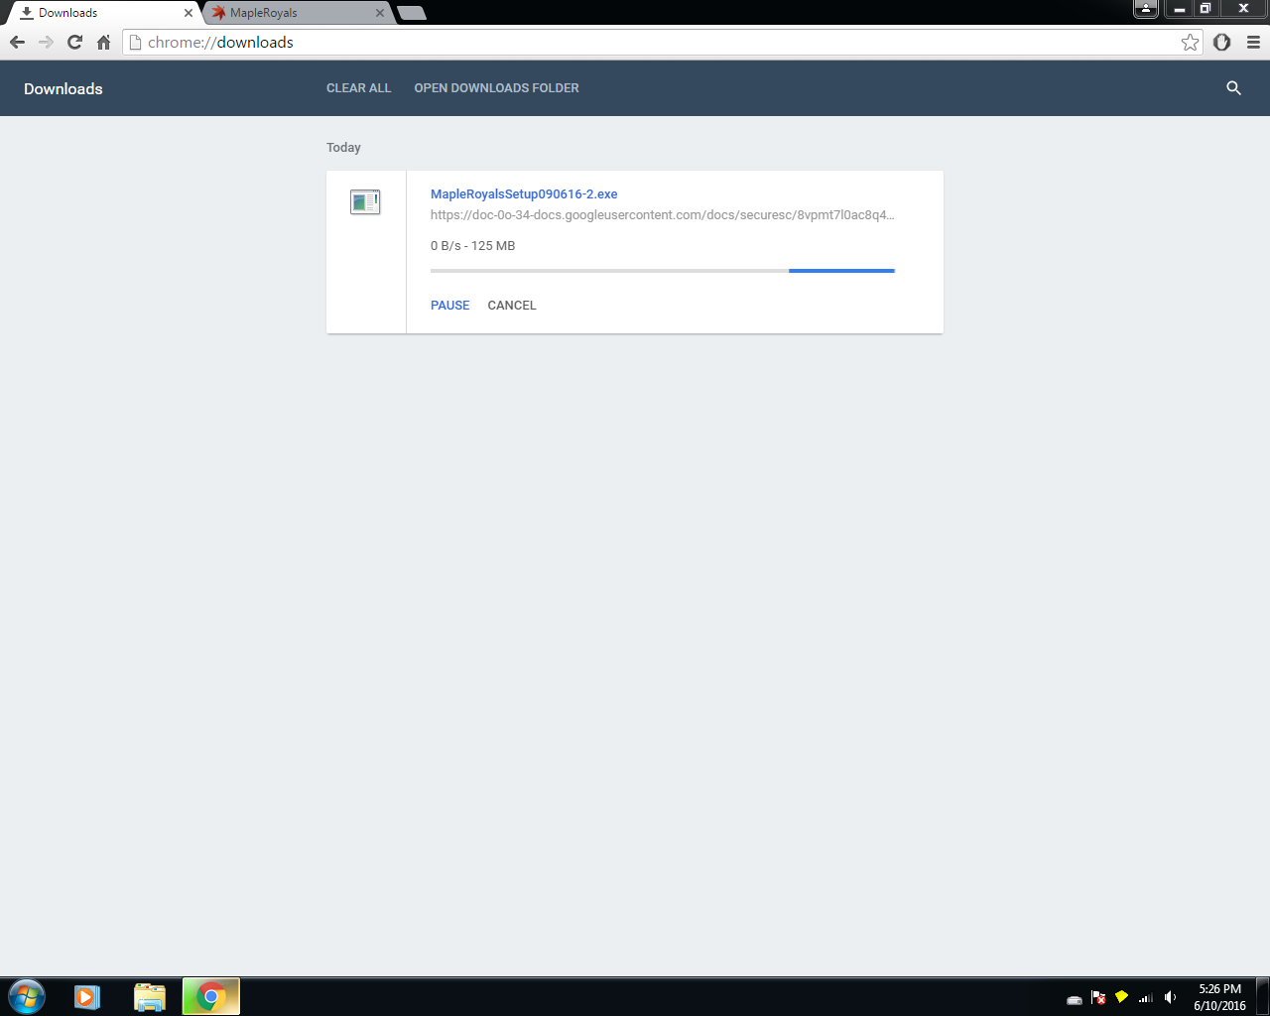Click the Show desktop strip
The height and width of the screenshot is (1016, 1270).
point(1263,997)
